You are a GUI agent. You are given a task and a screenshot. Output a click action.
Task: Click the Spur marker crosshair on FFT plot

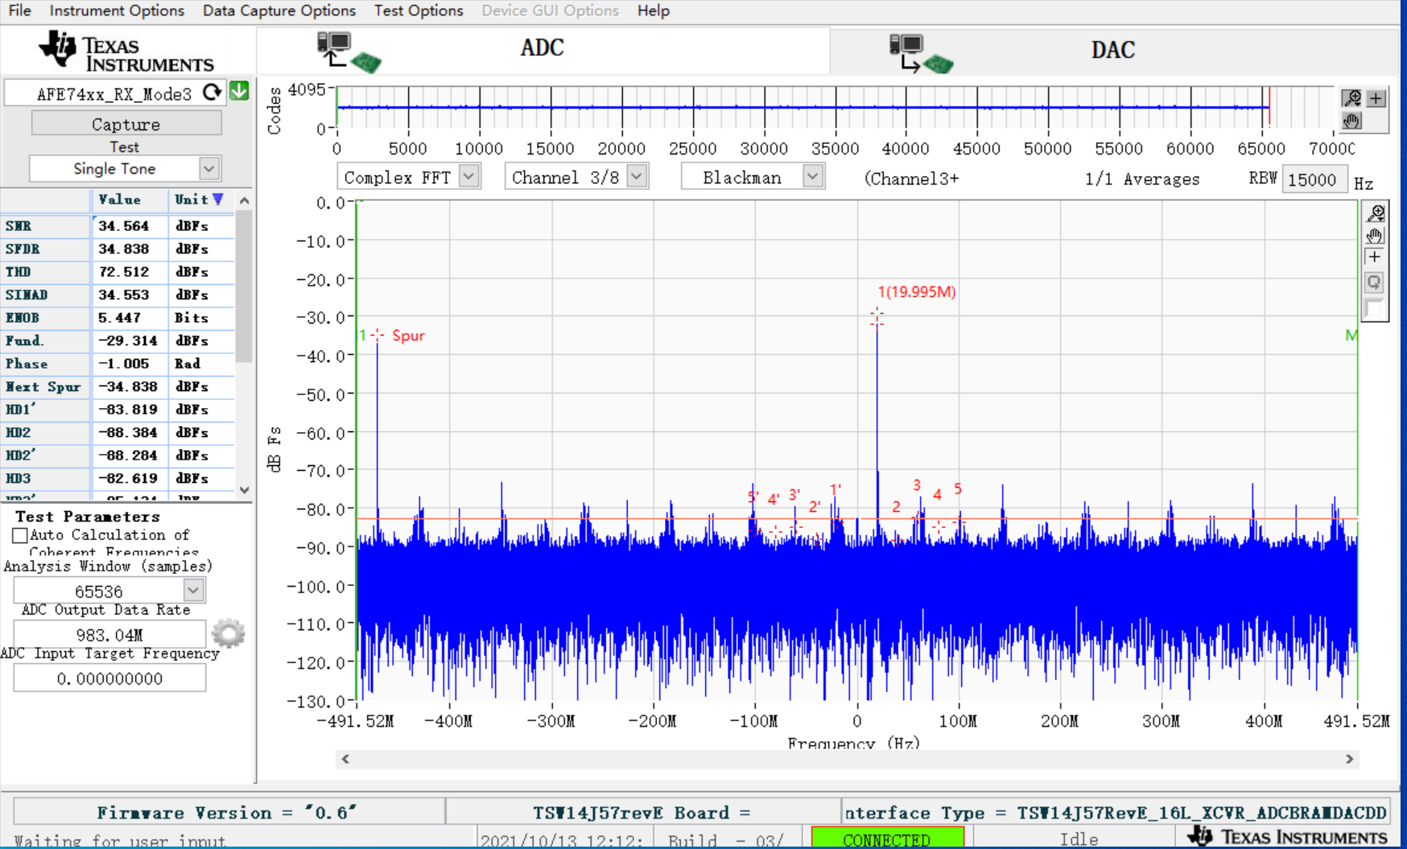[377, 335]
